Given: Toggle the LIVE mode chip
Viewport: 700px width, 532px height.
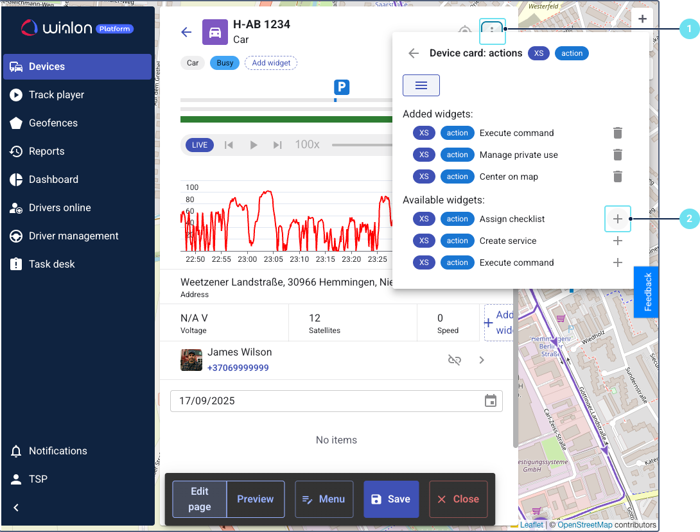Looking at the screenshot, I should click(200, 145).
